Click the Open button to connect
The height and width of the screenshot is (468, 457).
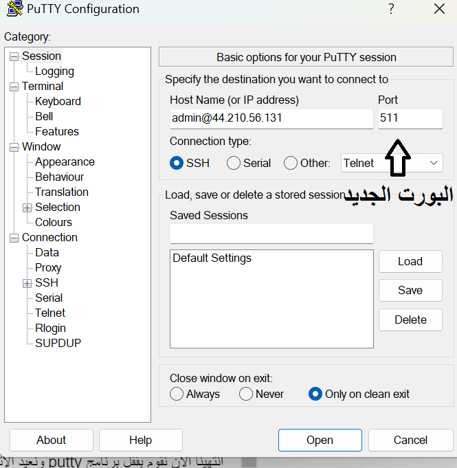[320, 441]
